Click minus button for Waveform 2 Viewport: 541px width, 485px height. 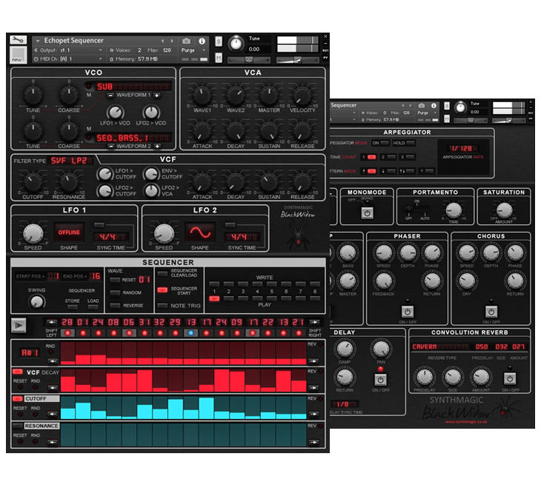click(x=110, y=147)
